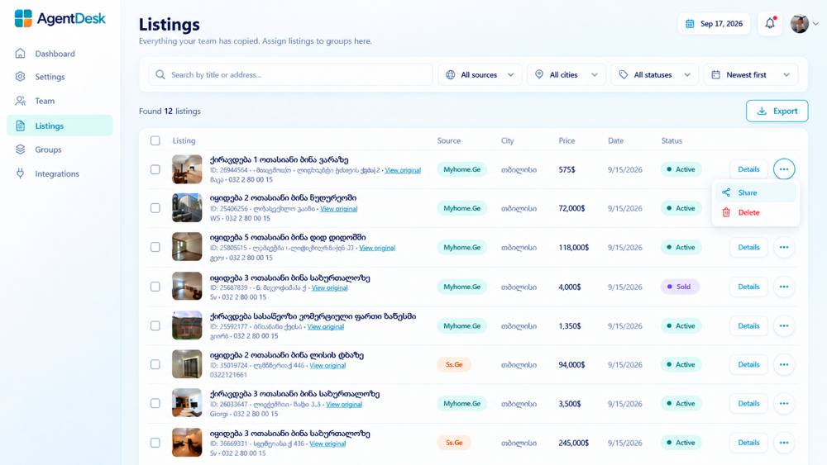
Task: Click the trash icon next to Delete
Action: click(726, 212)
